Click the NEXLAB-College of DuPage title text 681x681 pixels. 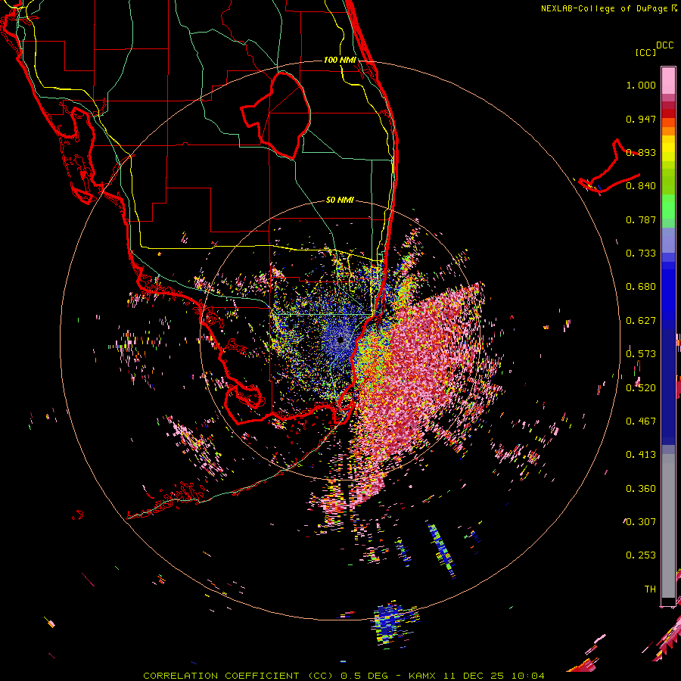tap(609, 8)
